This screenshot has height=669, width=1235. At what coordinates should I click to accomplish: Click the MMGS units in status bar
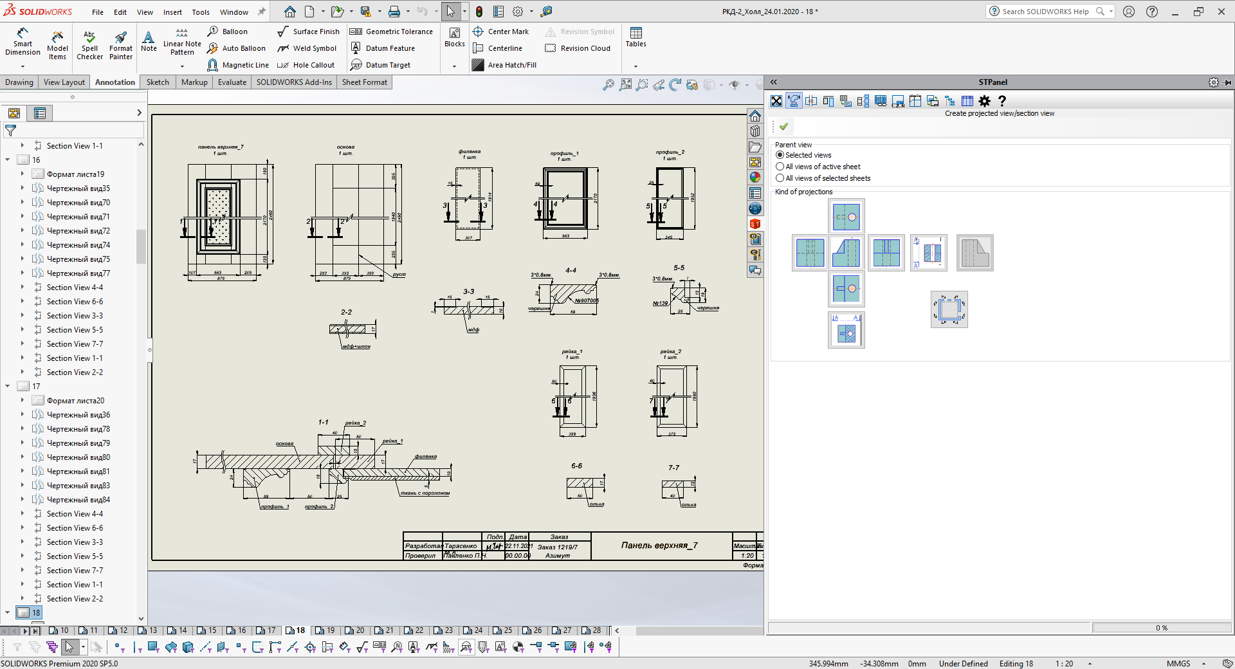(1178, 663)
